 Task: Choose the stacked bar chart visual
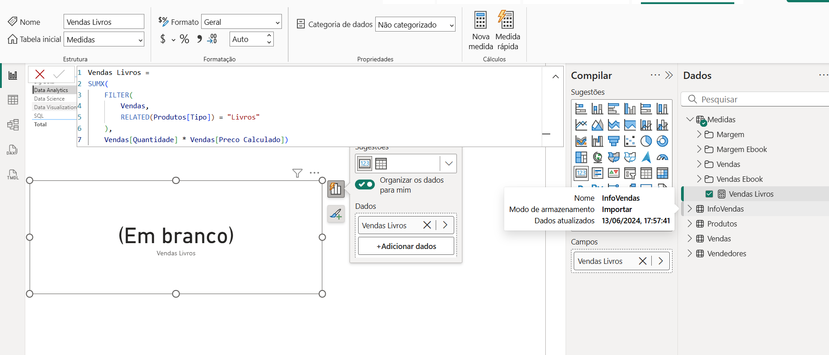point(581,109)
